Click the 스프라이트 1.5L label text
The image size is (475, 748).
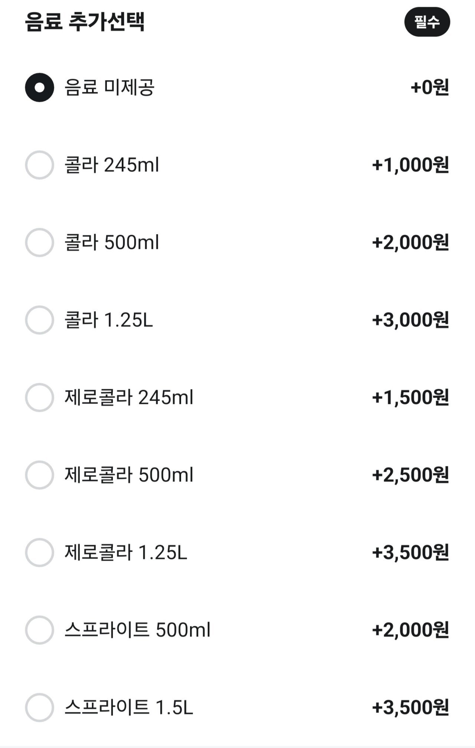pyautogui.click(x=129, y=708)
